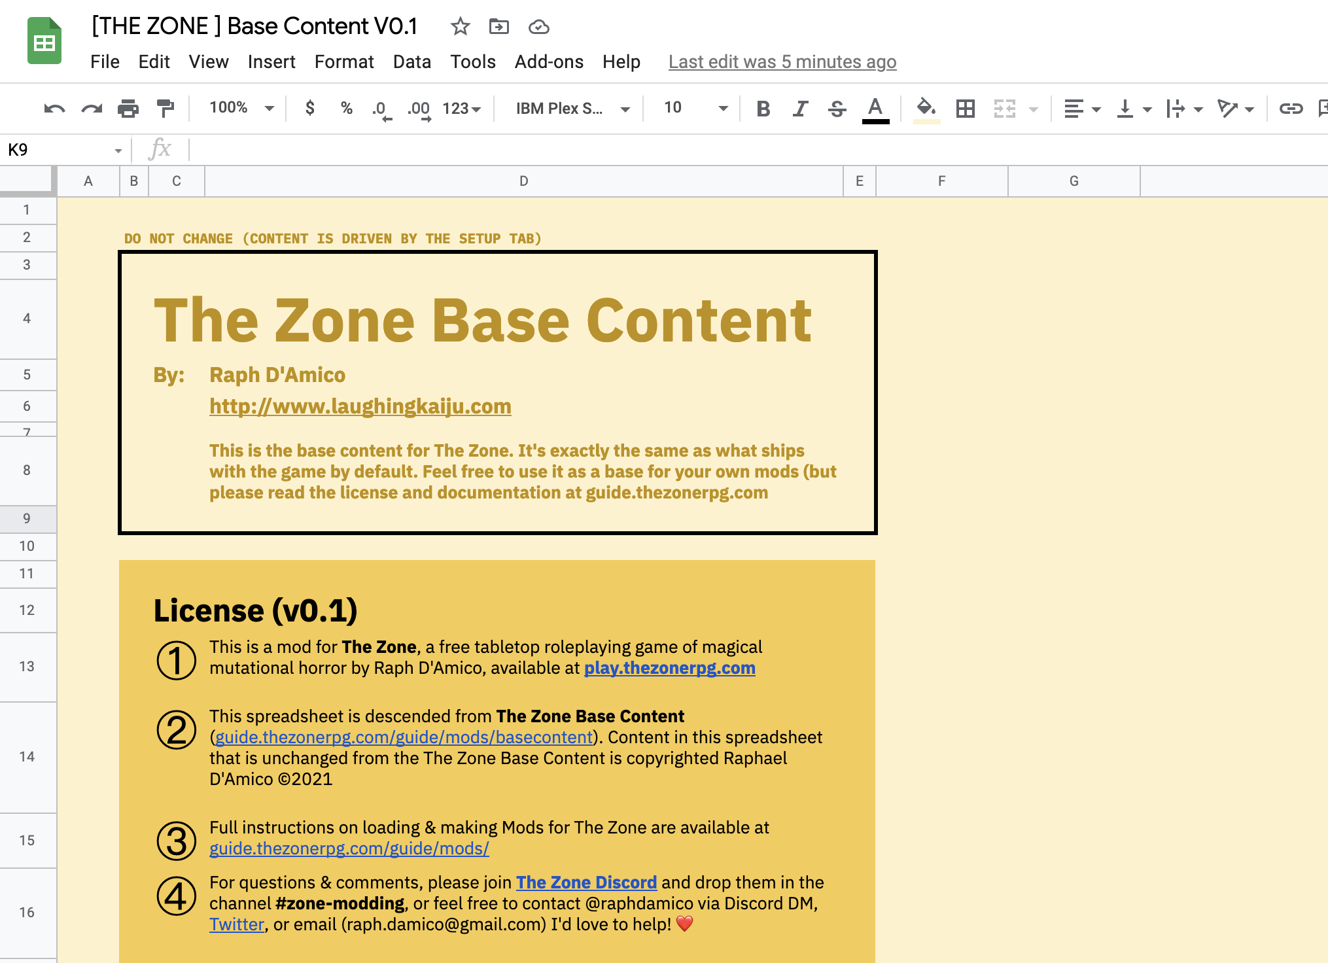The image size is (1328, 963).
Task: Check cloud save status icon
Action: pyautogui.click(x=538, y=27)
